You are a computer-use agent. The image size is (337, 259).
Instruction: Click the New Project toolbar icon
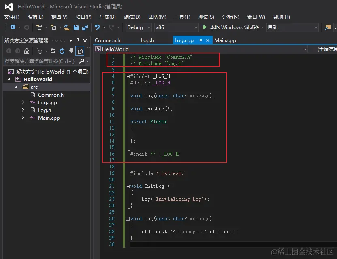click(x=39, y=27)
